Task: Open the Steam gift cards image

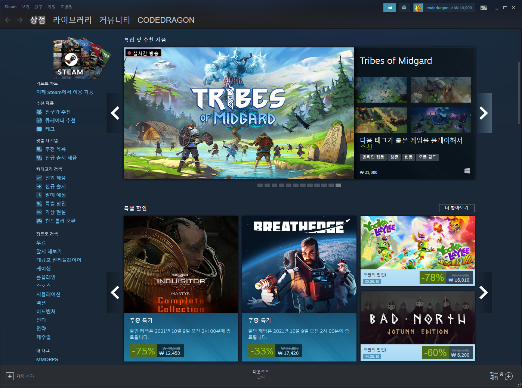Action: (x=82, y=57)
